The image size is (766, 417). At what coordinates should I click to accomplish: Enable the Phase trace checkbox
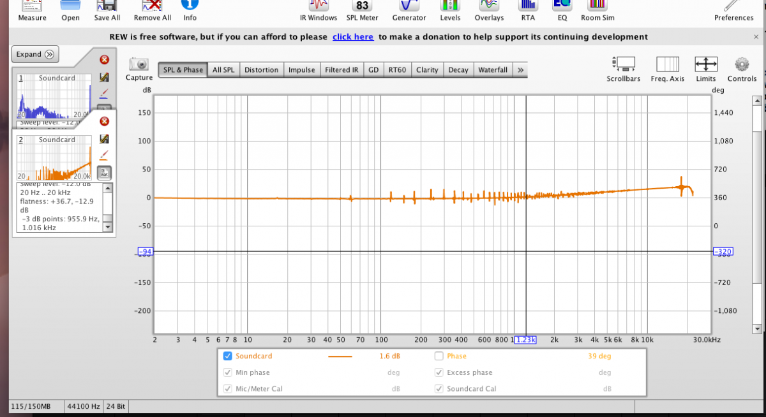click(x=439, y=356)
